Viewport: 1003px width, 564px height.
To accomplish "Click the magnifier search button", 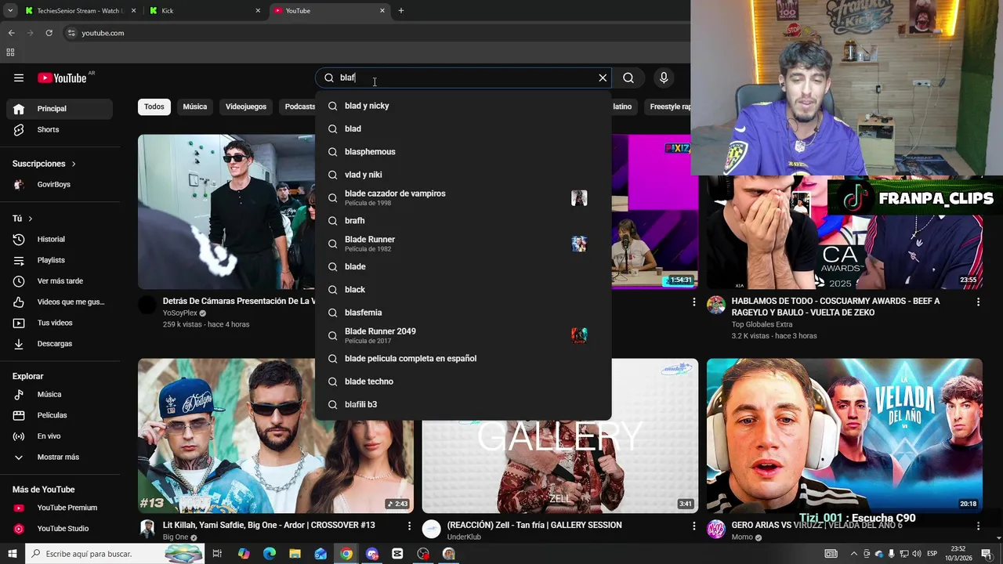I will click(x=628, y=78).
